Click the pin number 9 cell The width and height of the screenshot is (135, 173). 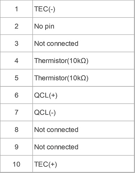(x=16, y=147)
